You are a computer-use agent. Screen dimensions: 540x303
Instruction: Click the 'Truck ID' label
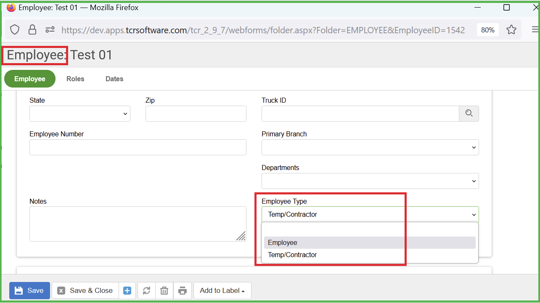click(274, 100)
